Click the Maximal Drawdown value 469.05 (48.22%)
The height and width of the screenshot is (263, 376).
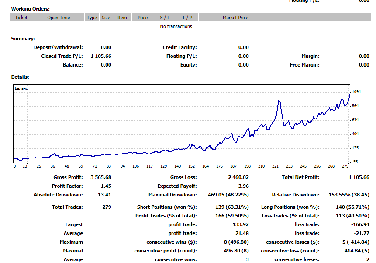tap(228, 195)
